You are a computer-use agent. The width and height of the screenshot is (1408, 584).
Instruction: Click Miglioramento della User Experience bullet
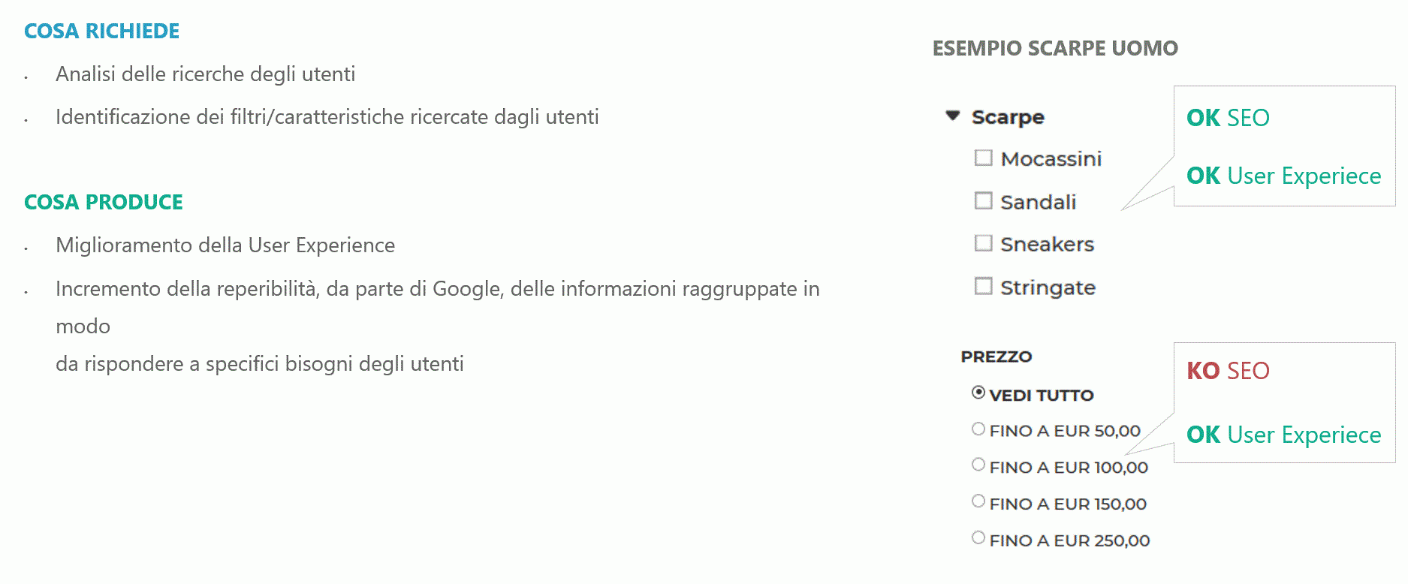click(225, 245)
